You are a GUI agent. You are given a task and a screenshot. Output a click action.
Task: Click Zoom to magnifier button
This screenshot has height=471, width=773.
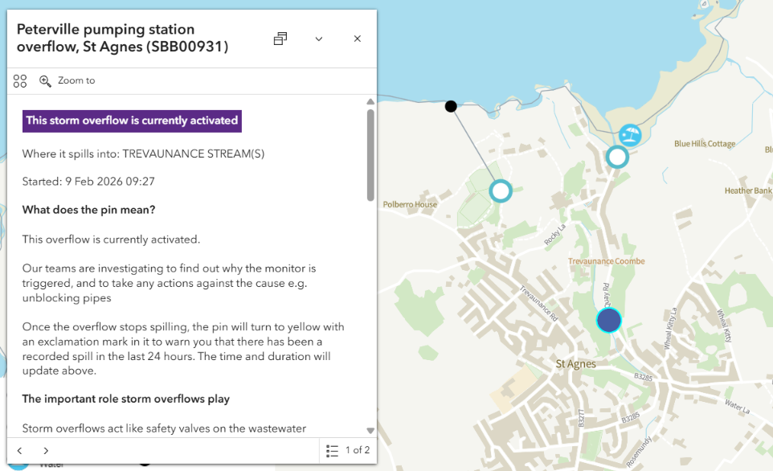tap(67, 80)
